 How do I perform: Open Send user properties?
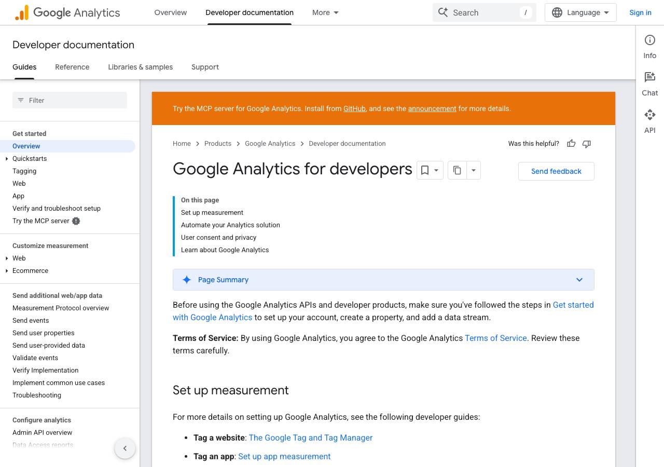pos(44,333)
